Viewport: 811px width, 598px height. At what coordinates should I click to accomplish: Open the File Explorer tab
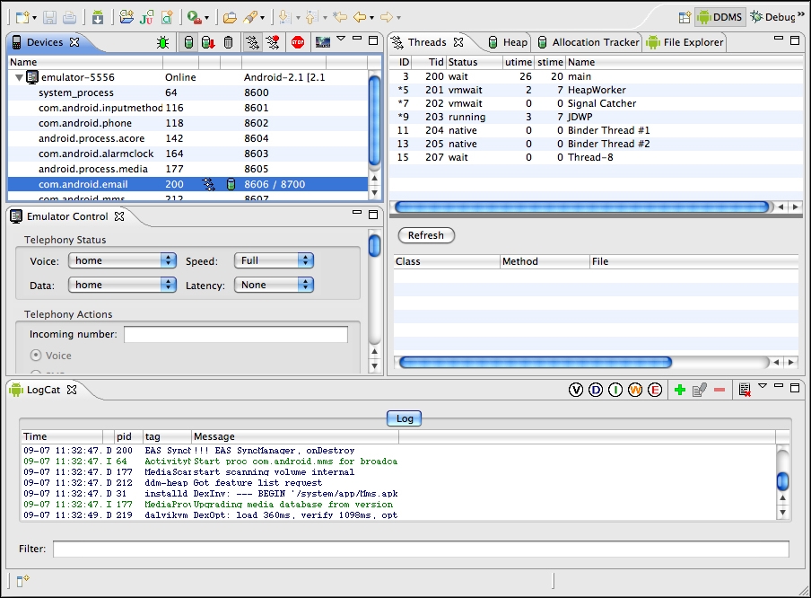click(685, 42)
